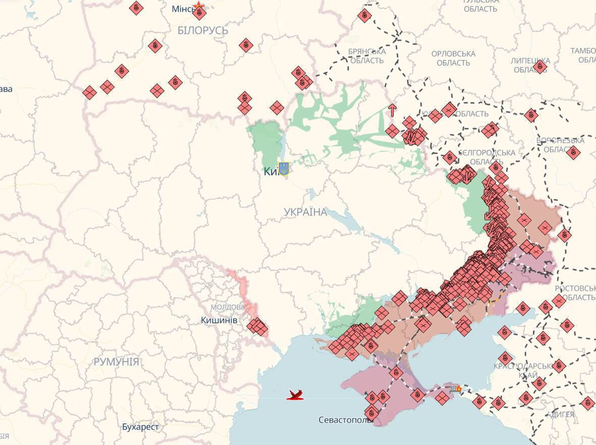Select the red star icon at Мінськ

point(199,7)
